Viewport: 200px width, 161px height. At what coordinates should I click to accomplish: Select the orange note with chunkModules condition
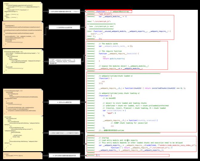point(23,35)
